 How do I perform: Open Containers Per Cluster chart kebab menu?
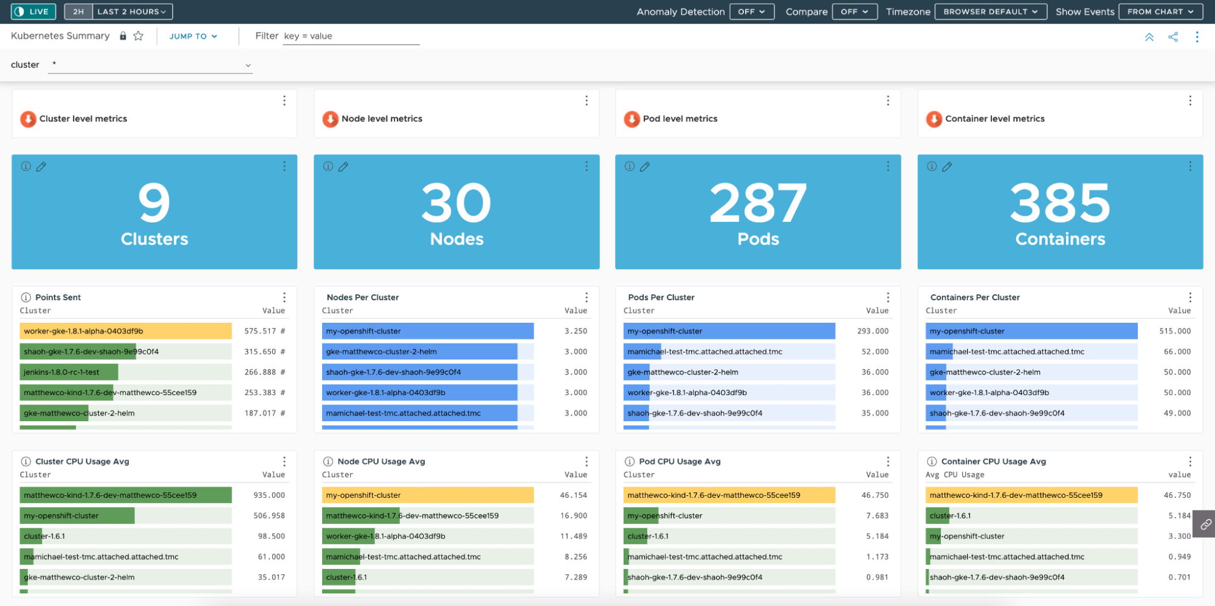pos(1189,297)
